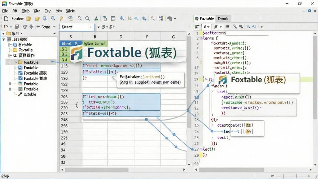The width and height of the screenshot is (318, 179).
Task: Select row header 248 in the spreadsheet
Action: pos(70,120)
